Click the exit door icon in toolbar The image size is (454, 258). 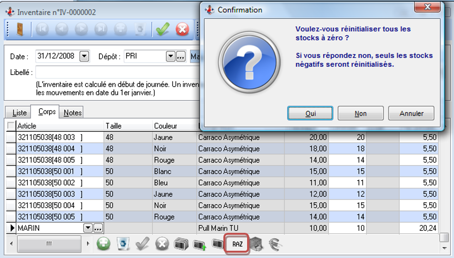pyautogui.click(x=20, y=30)
